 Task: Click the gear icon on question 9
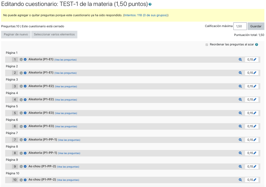pos(25,166)
